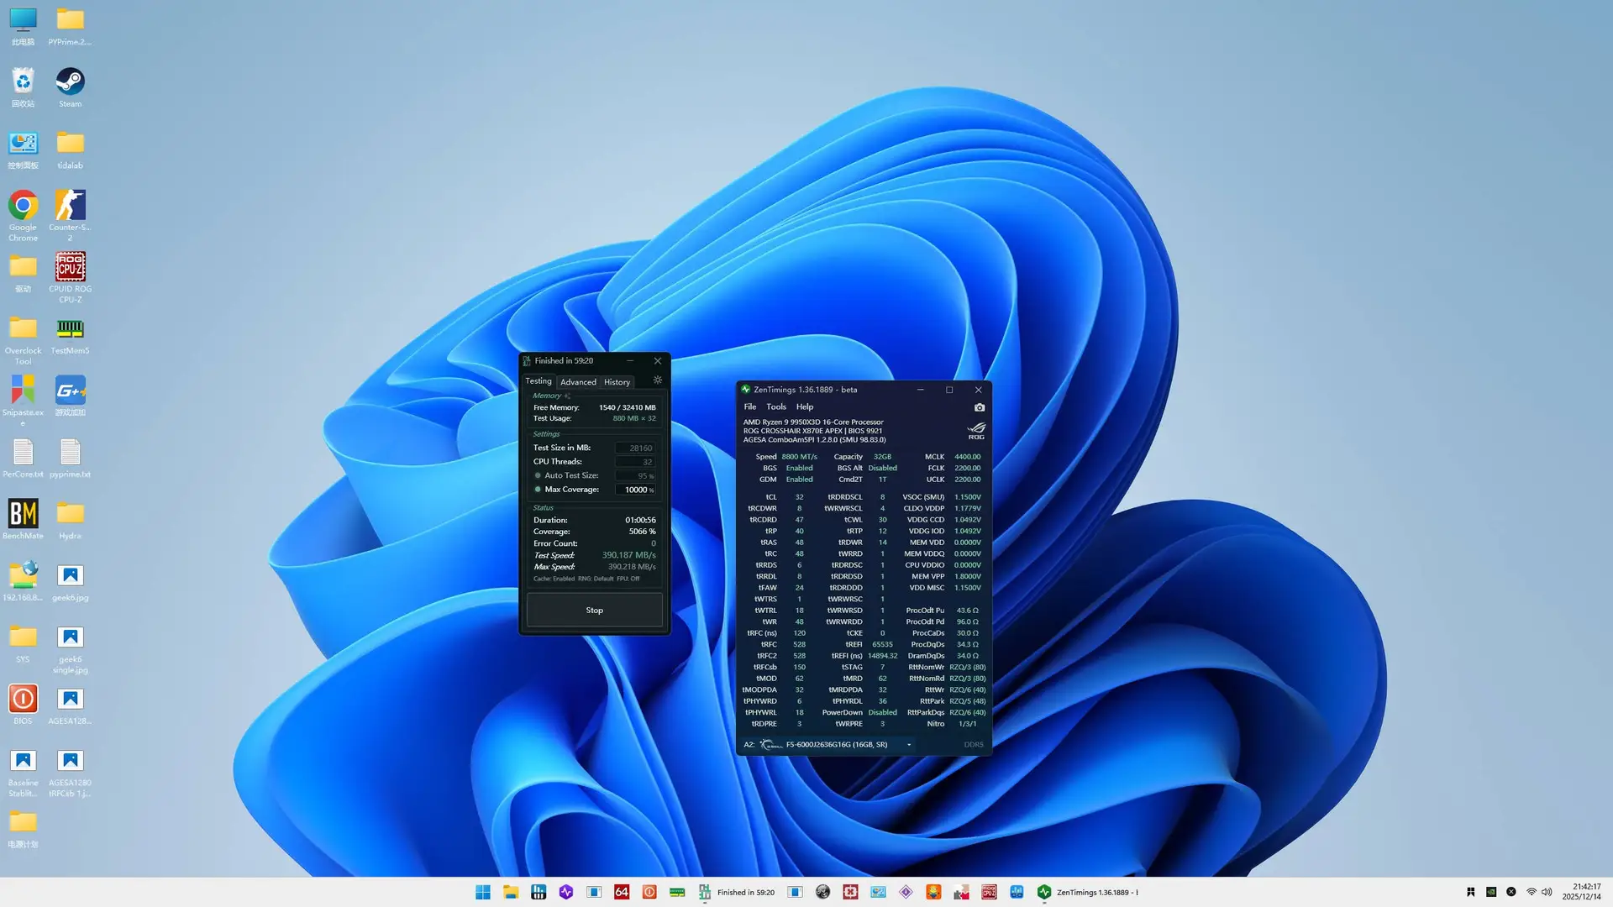
Task: Launch Counter-Strike 2 desktop shortcut
Action: (x=70, y=216)
